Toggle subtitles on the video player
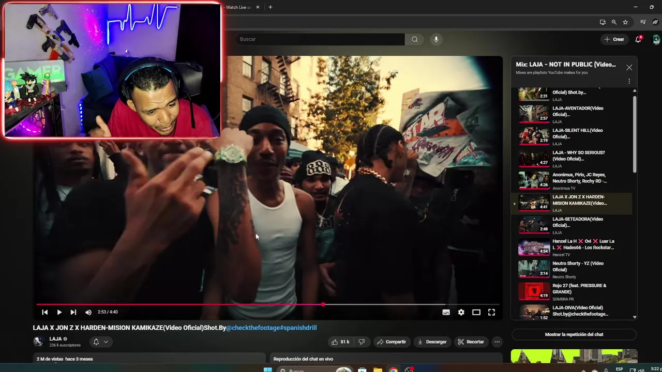 coord(446,312)
